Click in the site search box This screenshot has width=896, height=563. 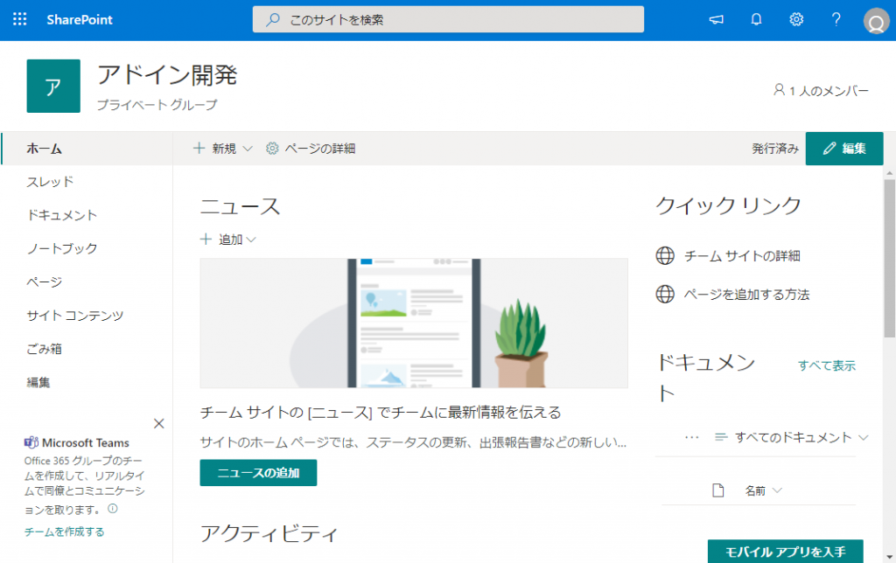[x=448, y=19]
